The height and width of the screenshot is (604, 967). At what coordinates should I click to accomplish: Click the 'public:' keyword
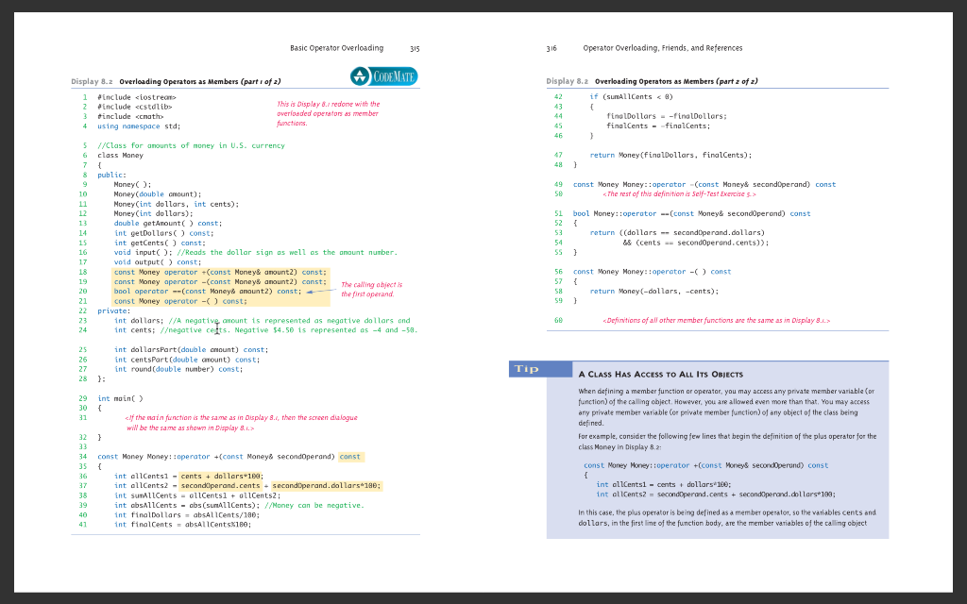[x=111, y=175]
